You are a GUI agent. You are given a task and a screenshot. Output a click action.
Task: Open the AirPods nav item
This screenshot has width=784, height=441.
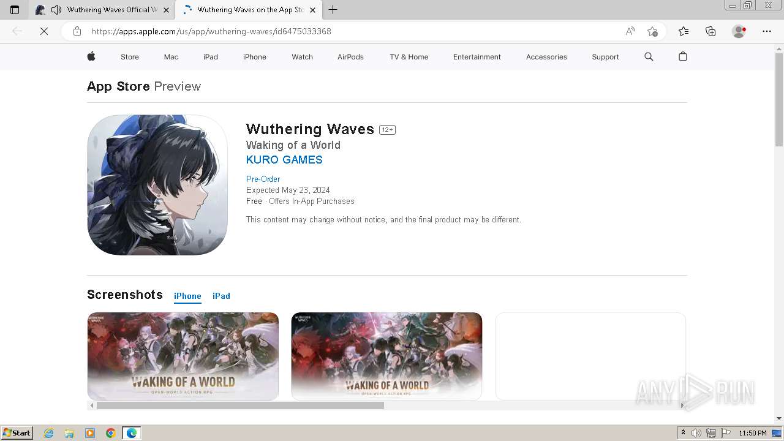coord(350,57)
